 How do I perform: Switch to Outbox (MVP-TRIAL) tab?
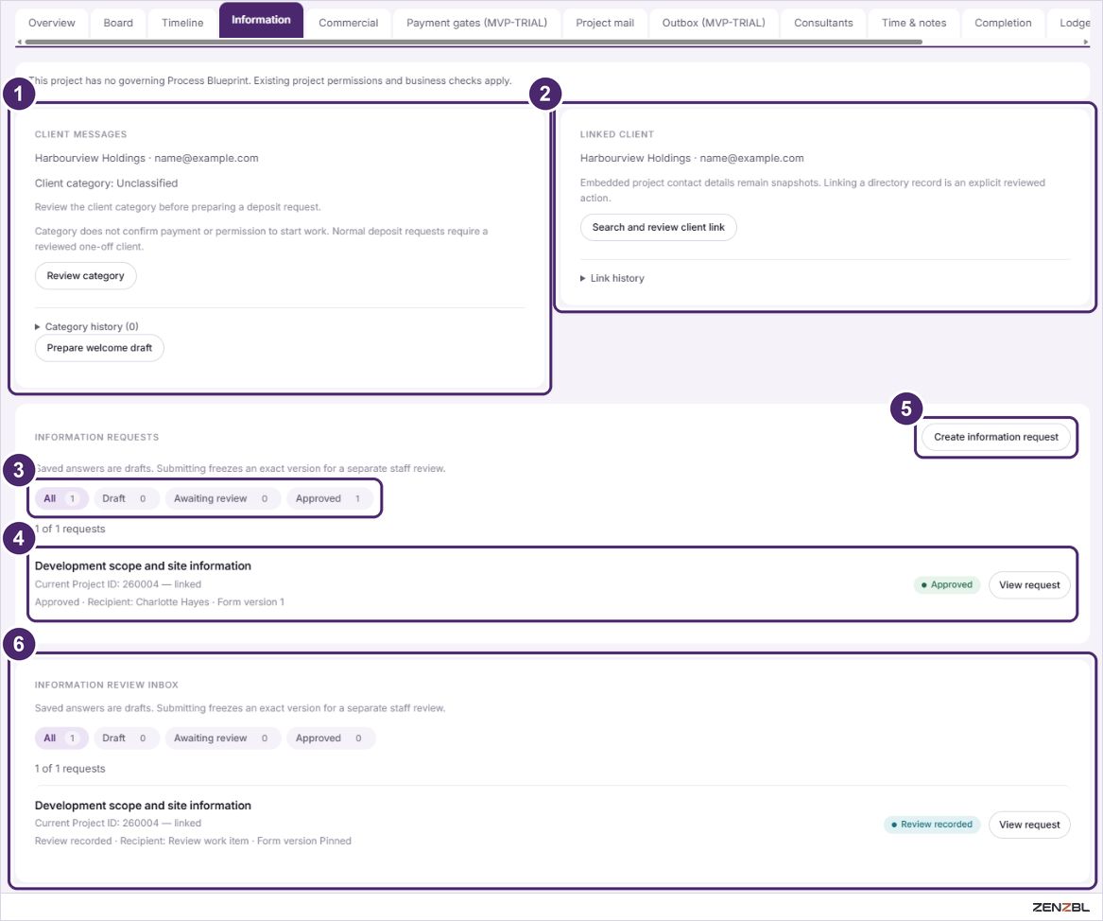click(x=714, y=24)
